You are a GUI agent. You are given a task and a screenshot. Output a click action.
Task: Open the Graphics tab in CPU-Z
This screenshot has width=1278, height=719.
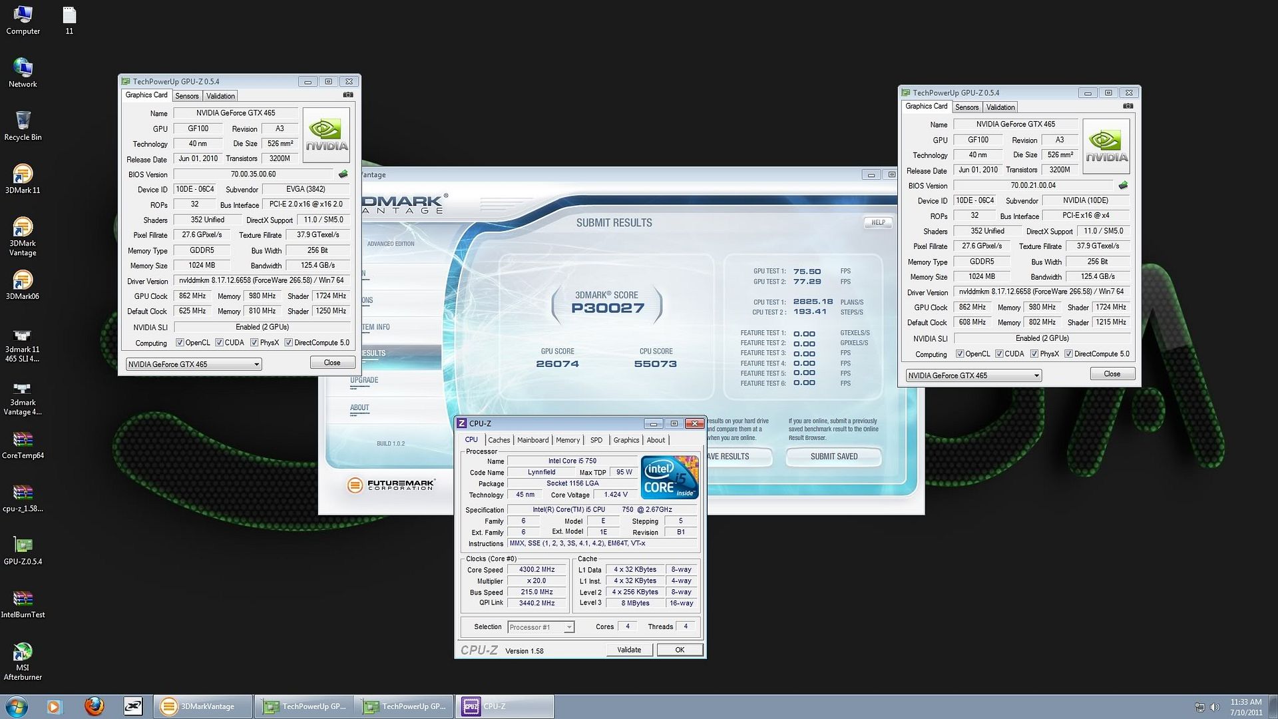pos(626,440)
